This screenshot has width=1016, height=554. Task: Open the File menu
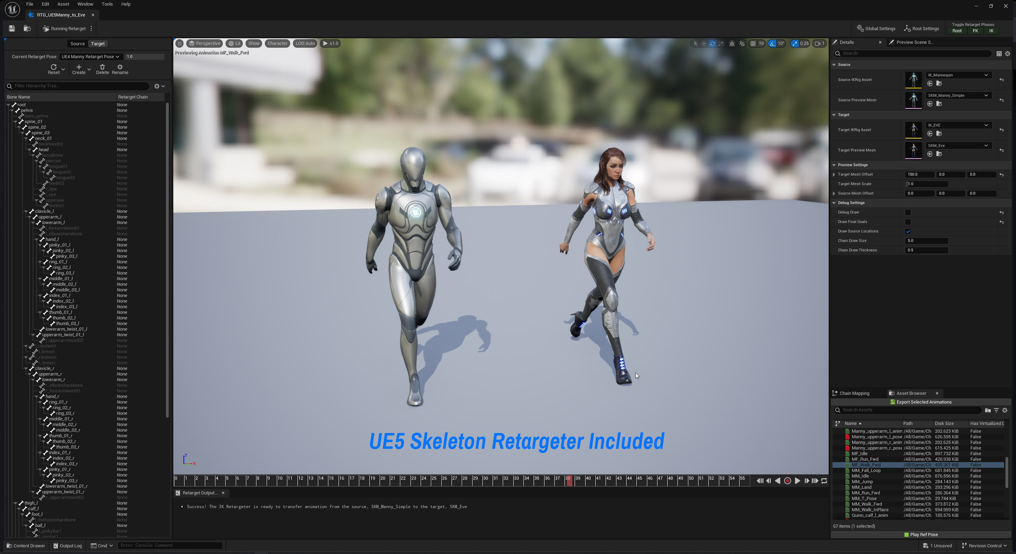29,4
